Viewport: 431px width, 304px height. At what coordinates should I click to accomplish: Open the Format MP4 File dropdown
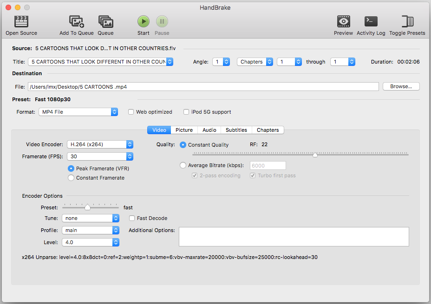coord(78,112)
